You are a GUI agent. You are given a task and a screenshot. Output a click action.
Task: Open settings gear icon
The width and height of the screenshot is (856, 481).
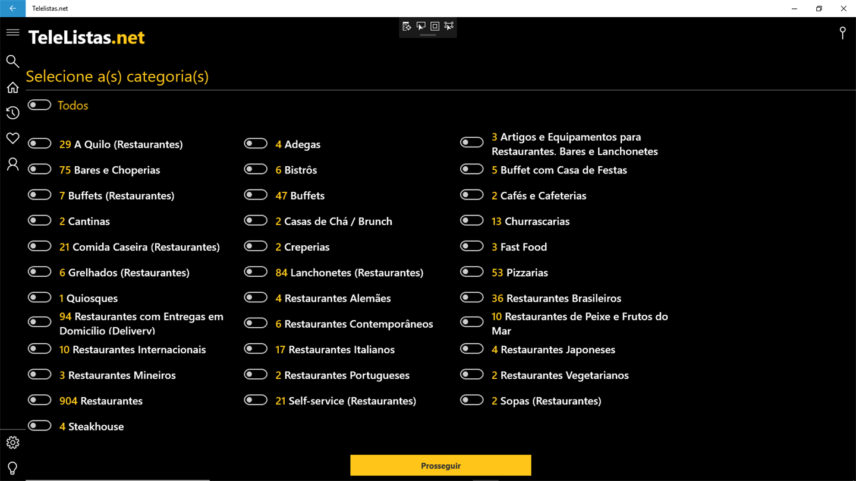coord(12,442)
